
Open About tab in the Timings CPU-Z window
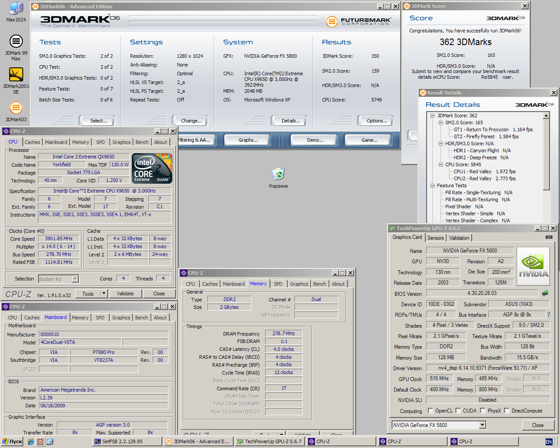pos(338,284)
